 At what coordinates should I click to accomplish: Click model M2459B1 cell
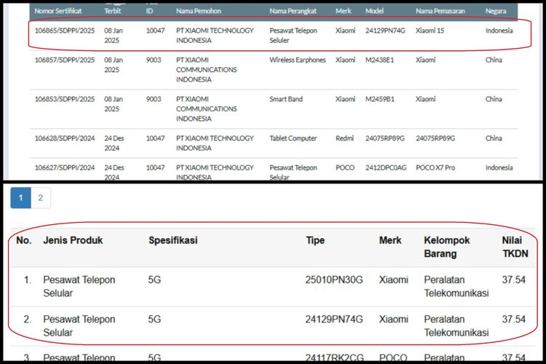[x=380, y=99]
